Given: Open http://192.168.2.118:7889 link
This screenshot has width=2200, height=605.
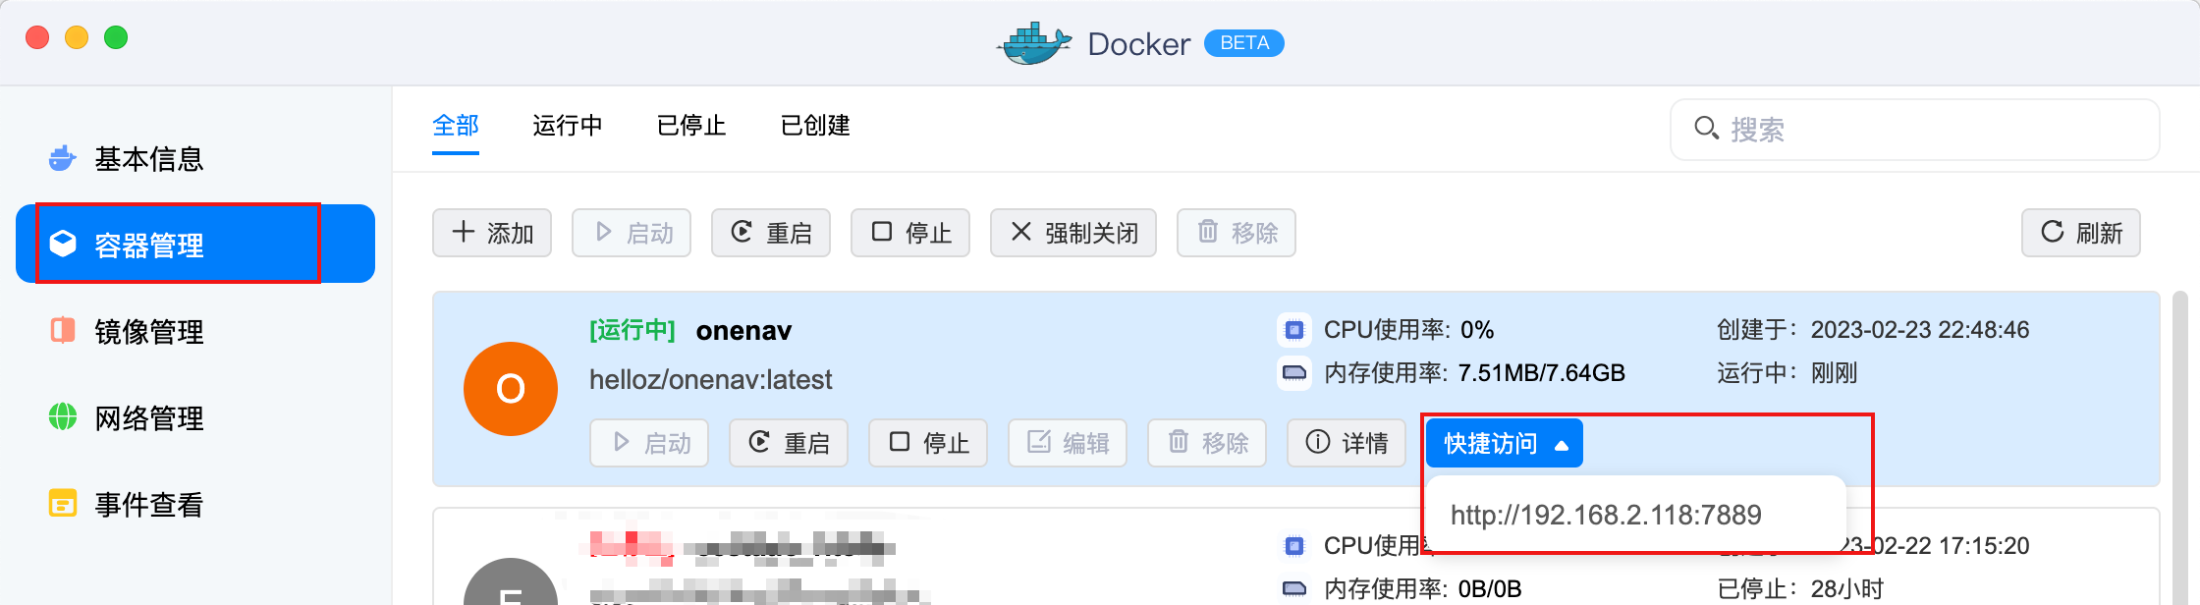Looking at the screenshot, I should pyautogui.click(x=1607, y=513).
